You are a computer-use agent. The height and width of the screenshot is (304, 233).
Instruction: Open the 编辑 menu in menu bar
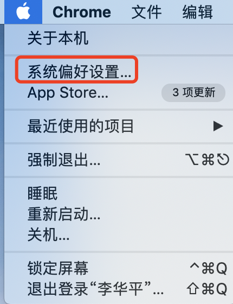tap(197, 12)
